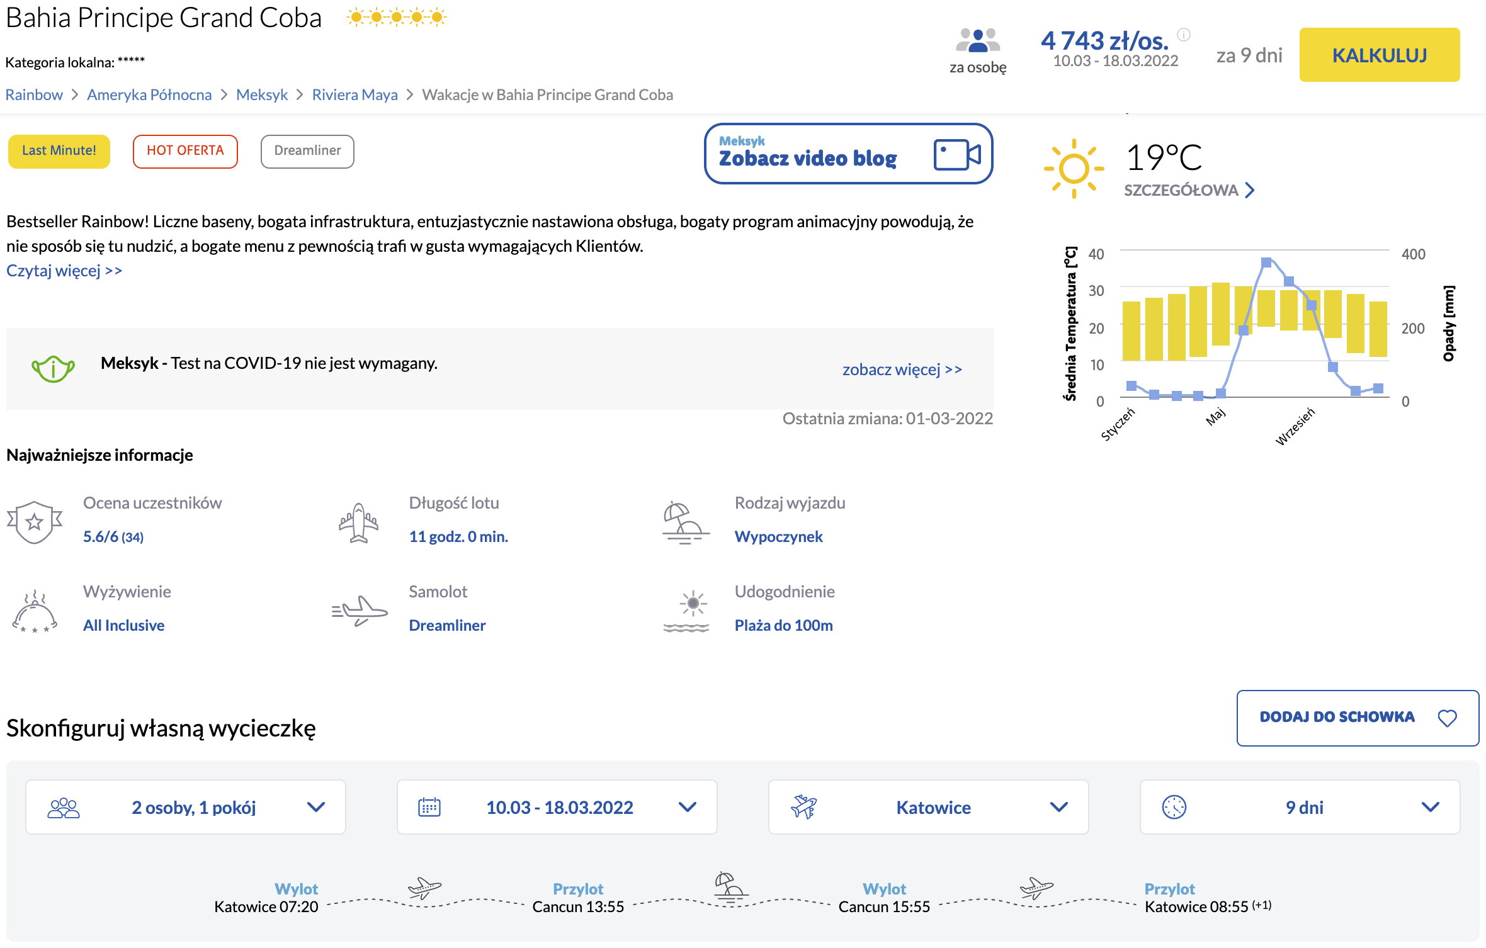Click chevron arrow of 9 dni dropdown
Image resolution: width=1486 pixels, height=948 pixels.
click(x=1431, y=807)
